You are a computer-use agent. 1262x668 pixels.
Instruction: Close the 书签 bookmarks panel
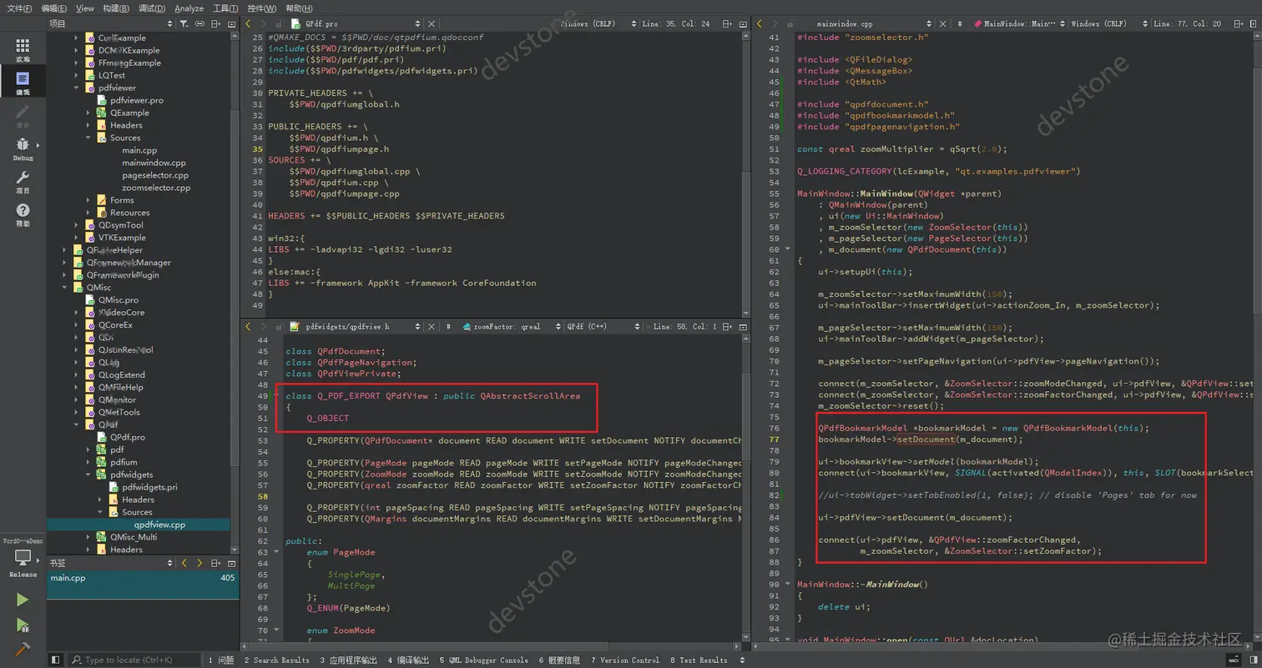pyautogui.click(x=231, y=563)
